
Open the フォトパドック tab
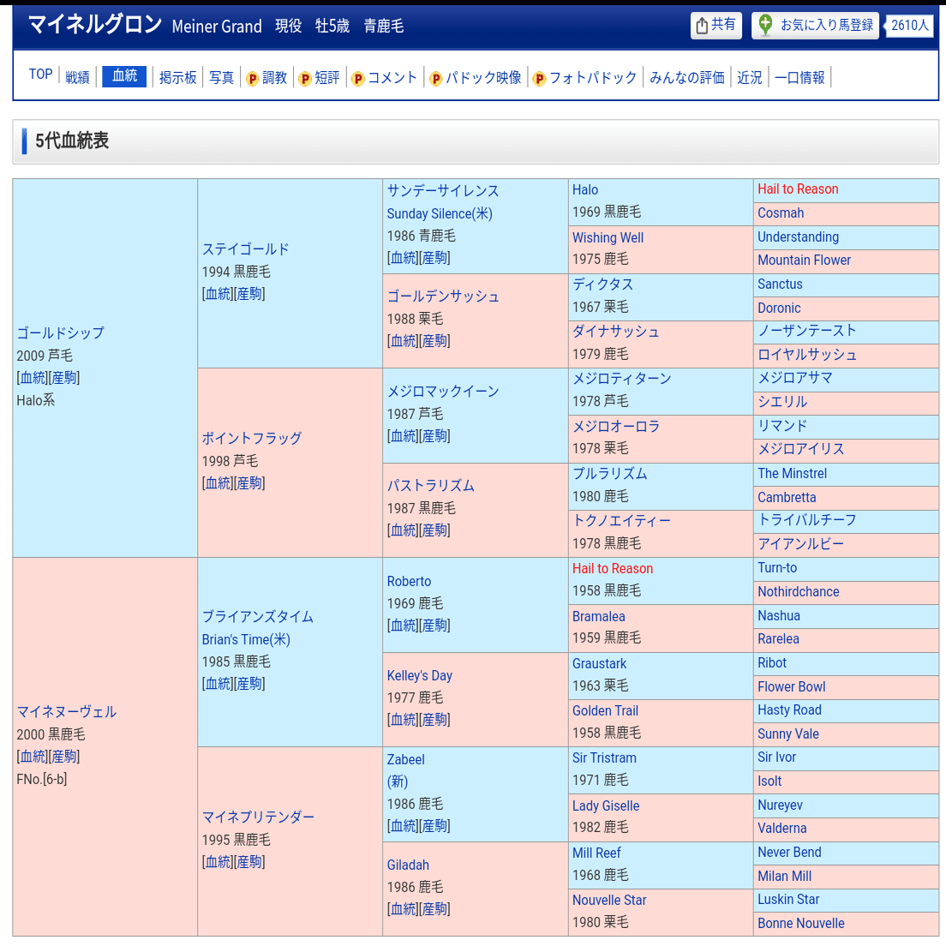pyautogui.click(x=593, y=77)
